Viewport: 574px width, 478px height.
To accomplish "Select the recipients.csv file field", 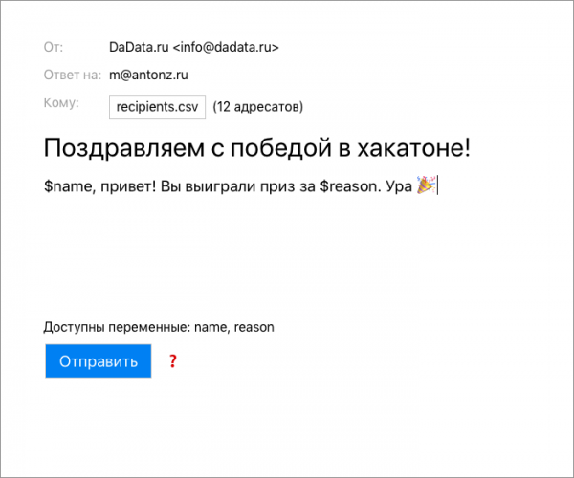I will [157, 107].
